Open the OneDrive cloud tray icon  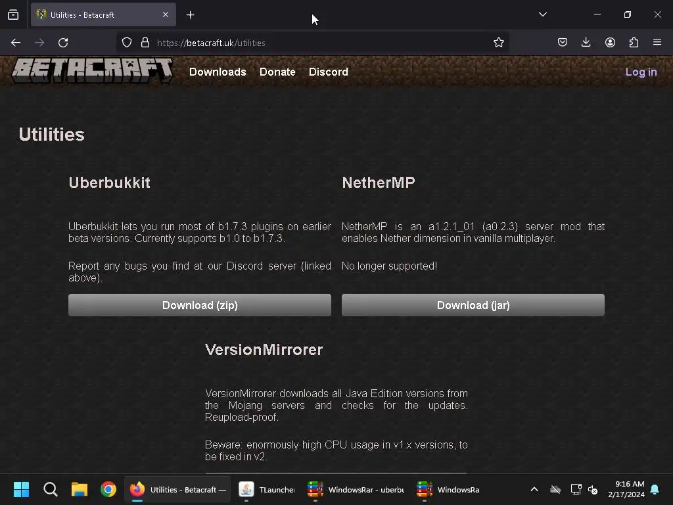(555, 489)
